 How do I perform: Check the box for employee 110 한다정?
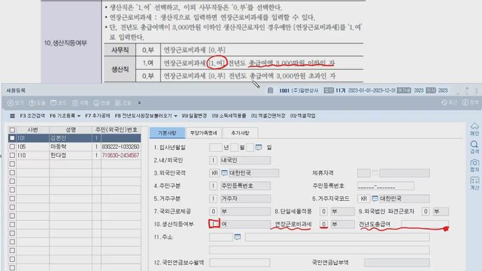point(12,155)
